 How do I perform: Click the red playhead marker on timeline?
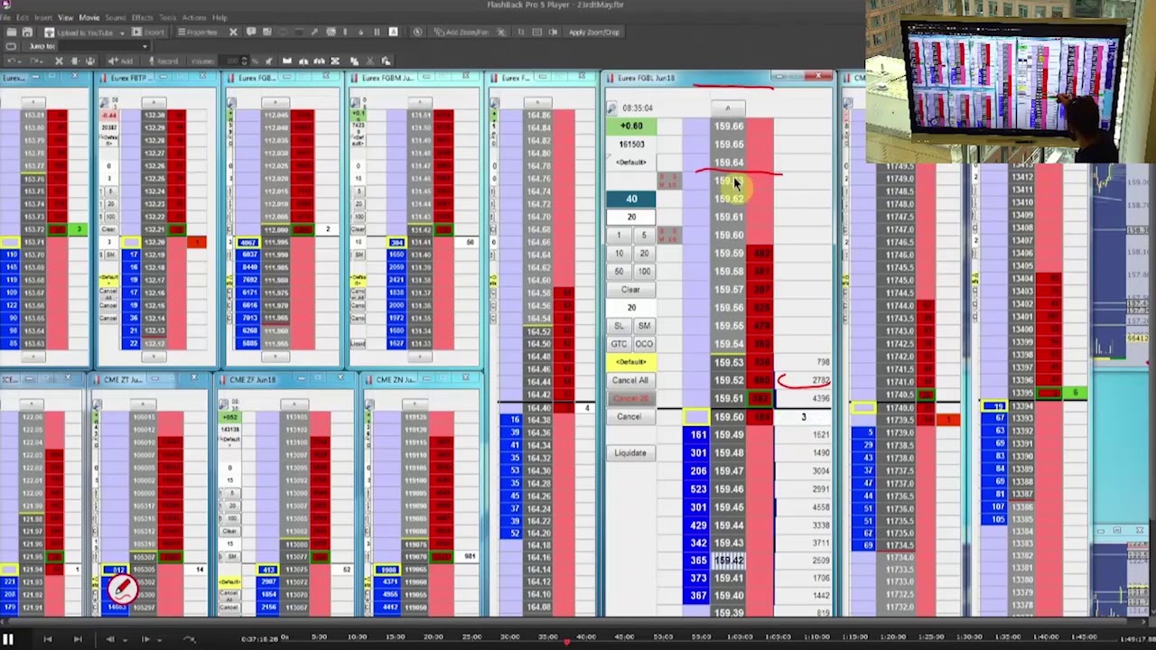(x=566, y=641)
